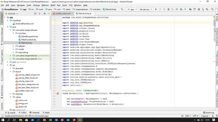Click the CRLF line separator status

click(x=188, y=116)
